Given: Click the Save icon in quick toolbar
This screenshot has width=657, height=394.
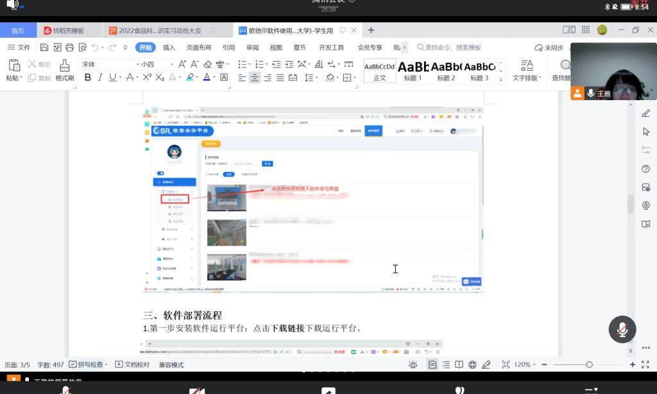Looking at the screenshot, I should coord(44,47).
